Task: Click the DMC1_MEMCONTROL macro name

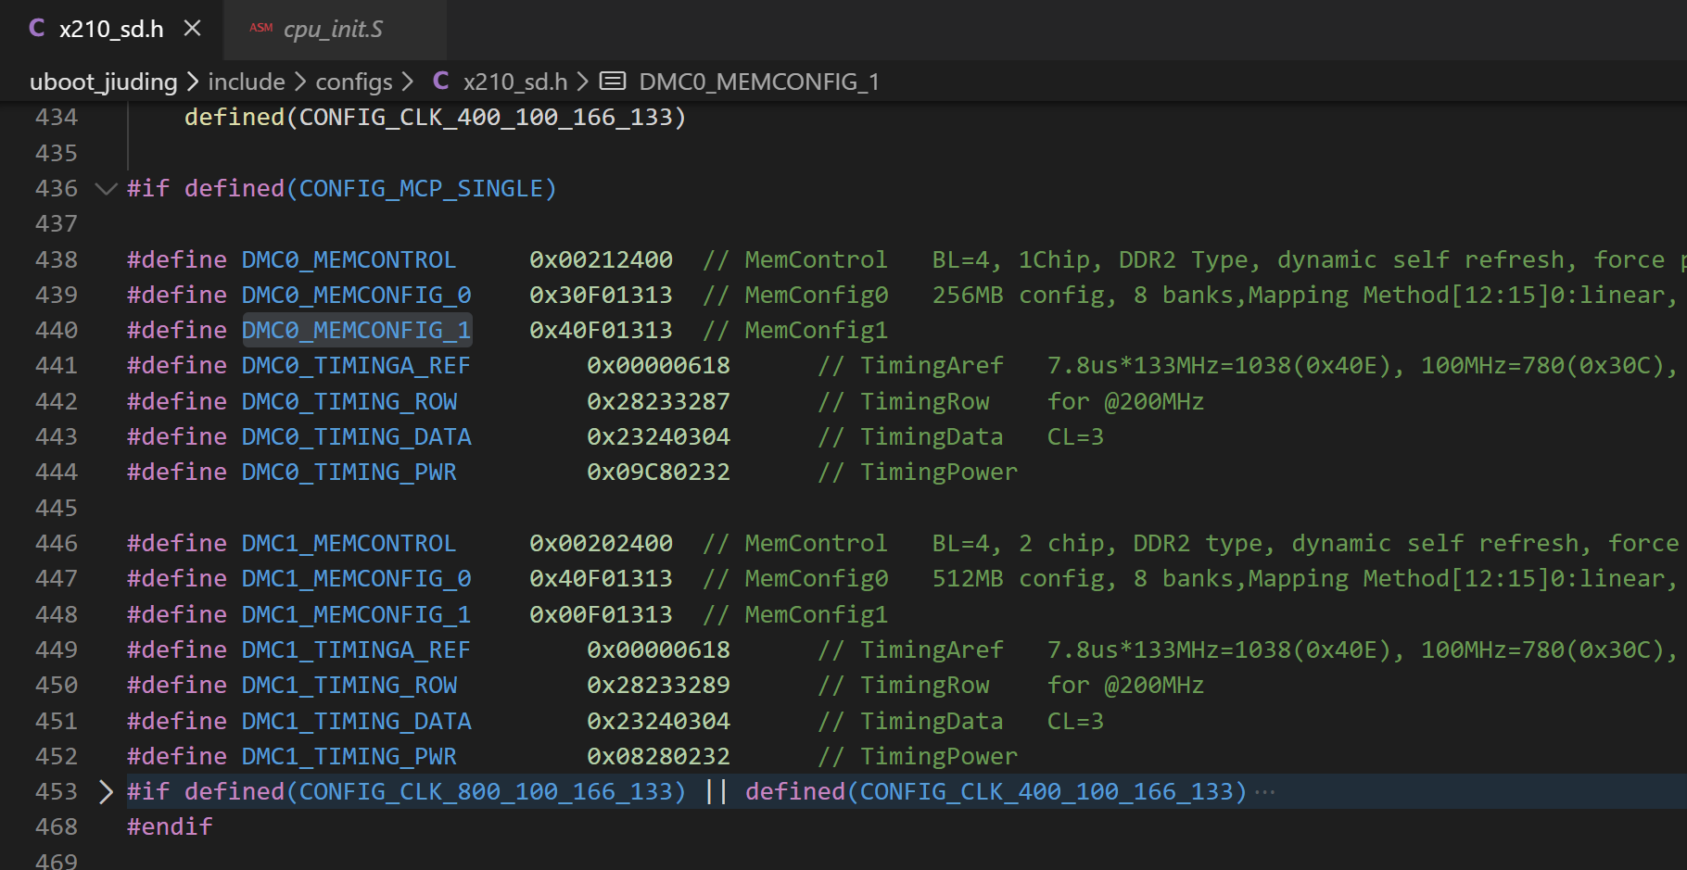Action: click(x=349, y=544)
